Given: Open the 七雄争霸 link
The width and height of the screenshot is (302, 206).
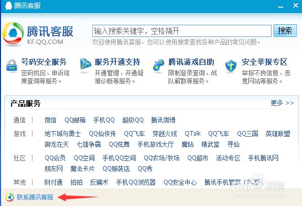Looking at the screenshot, I should click(89, 144).
